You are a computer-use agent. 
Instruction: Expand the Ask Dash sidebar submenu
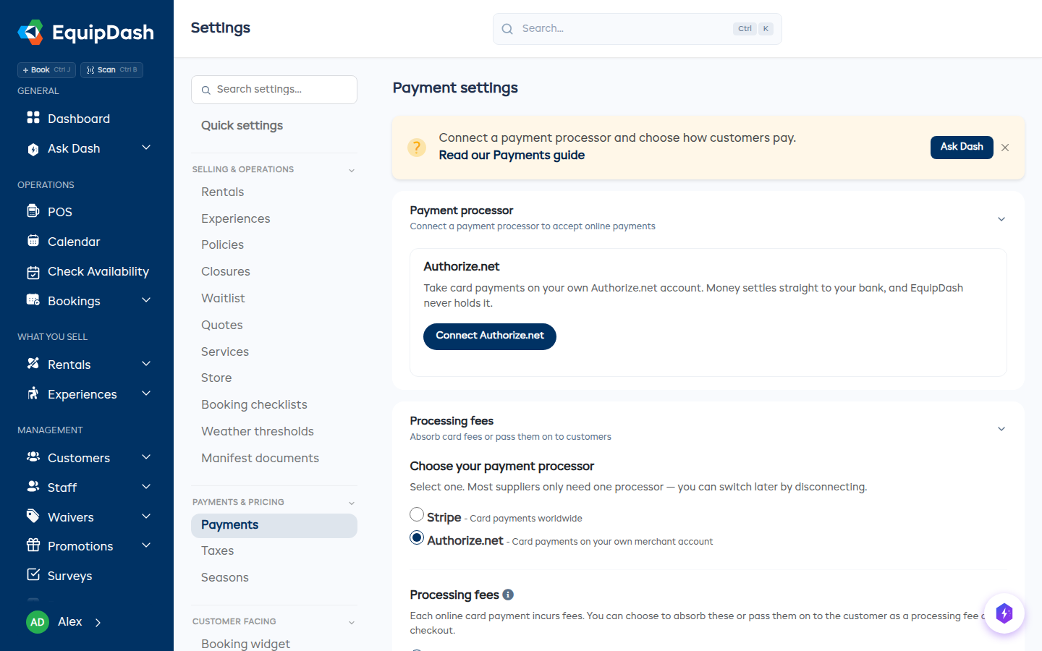click(x=146, y=148)
